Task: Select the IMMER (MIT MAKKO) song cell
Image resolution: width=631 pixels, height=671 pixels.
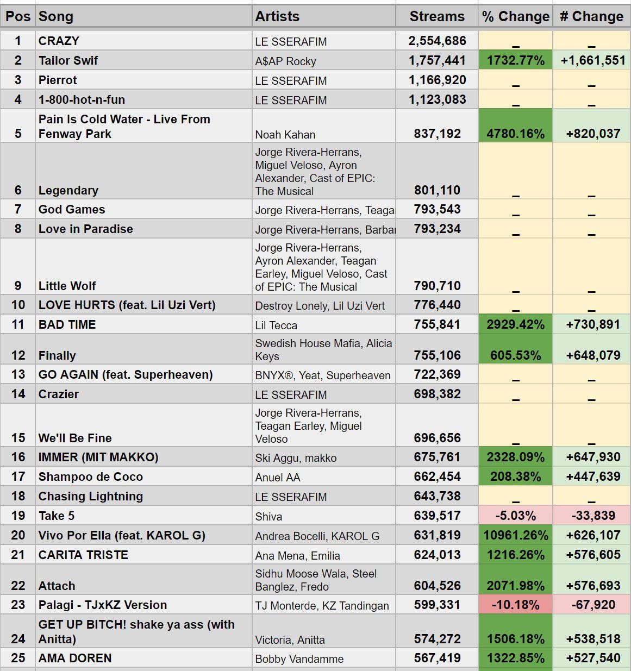Action: point(143,457)
